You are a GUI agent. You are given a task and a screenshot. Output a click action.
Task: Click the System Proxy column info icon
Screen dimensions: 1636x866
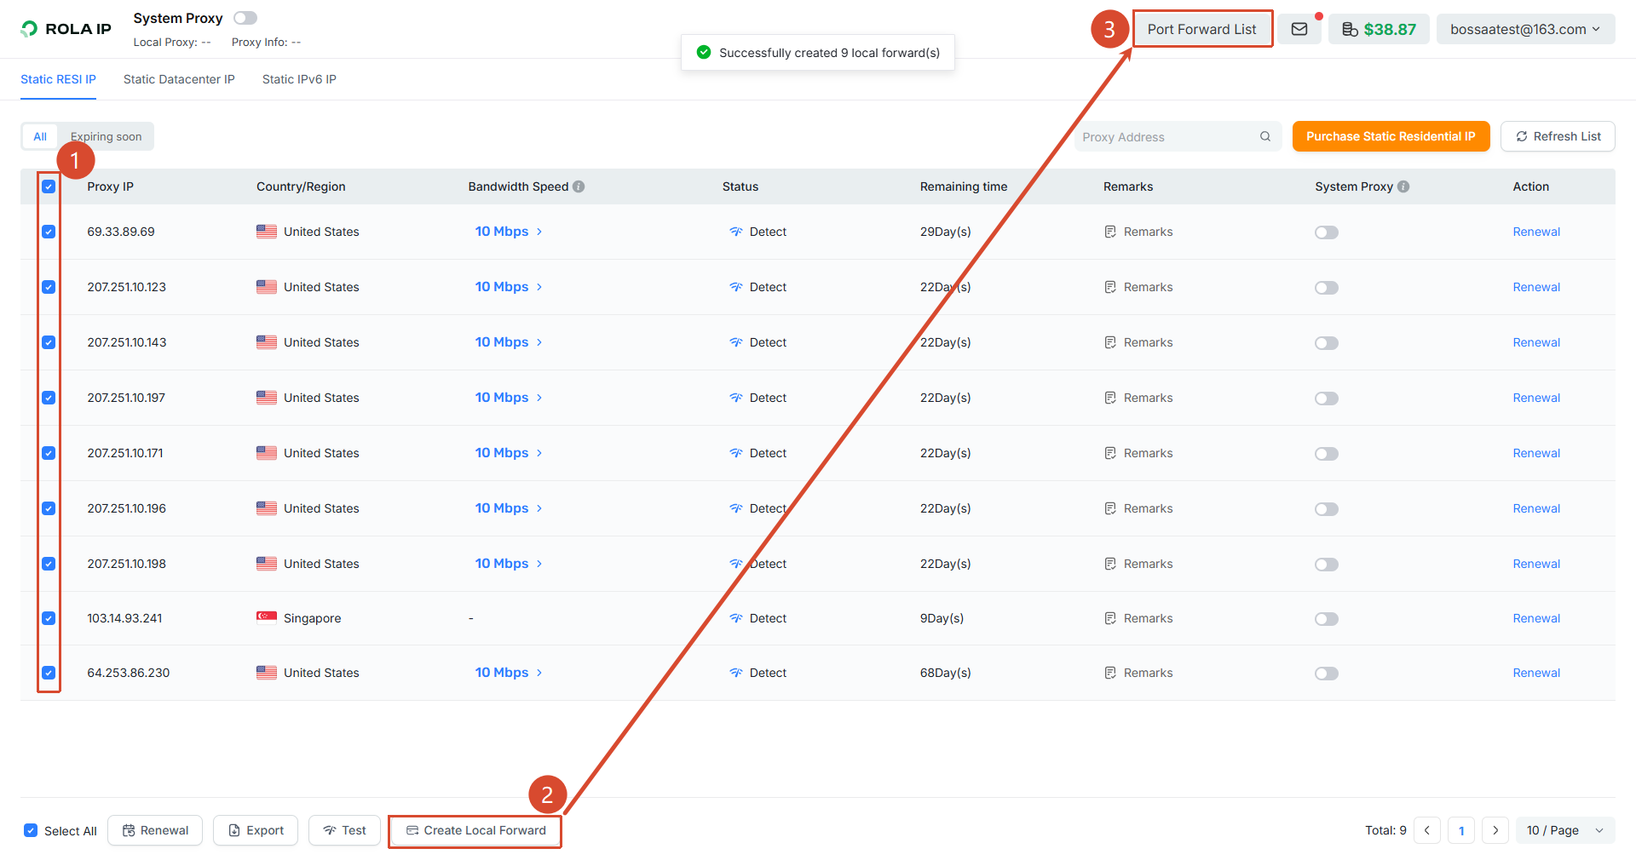(1403, 186)
